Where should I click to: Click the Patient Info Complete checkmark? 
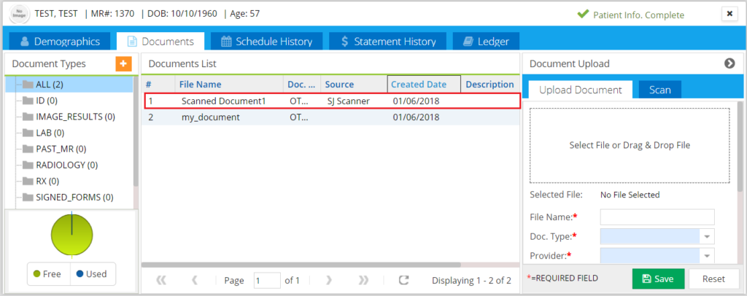click(582, 15)
